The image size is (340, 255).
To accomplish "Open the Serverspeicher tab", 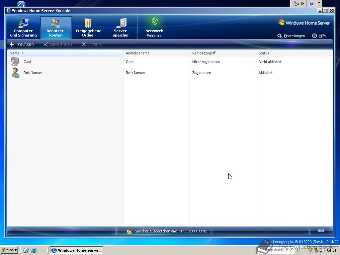I will [x=121, y=28].
